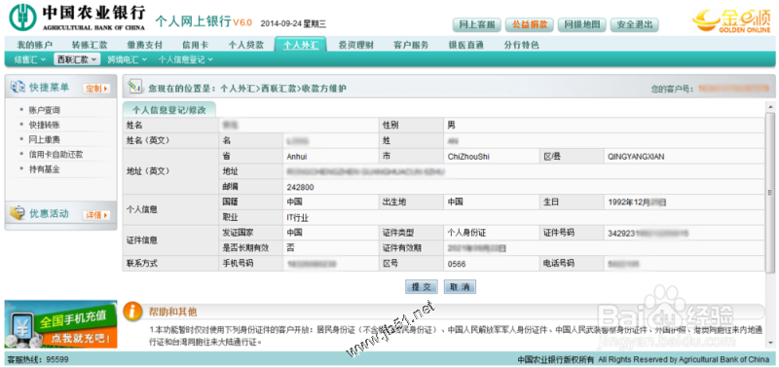
Task: Click the 邮编 value 242800
Action: [x=300, y=187]
